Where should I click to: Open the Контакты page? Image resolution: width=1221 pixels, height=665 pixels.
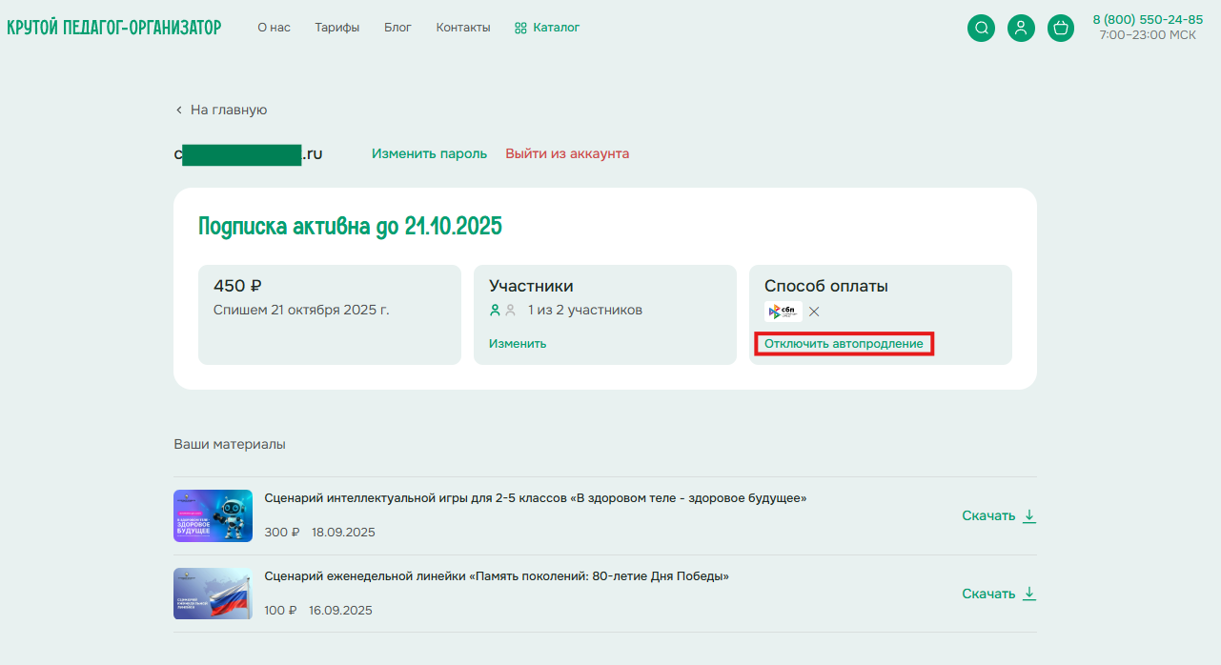(463, 28)
